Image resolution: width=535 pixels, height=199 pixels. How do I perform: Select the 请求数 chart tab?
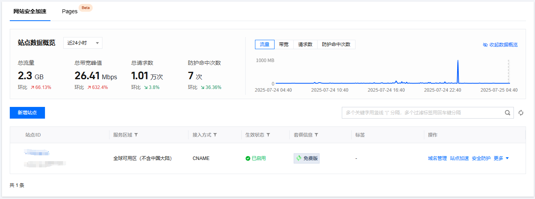[x=305, y=44]
